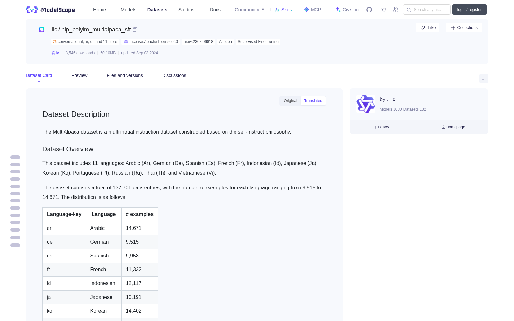This screenshot has height=321, width=514.
Task: Click the '# examples' column header
Action: [139, 214]
